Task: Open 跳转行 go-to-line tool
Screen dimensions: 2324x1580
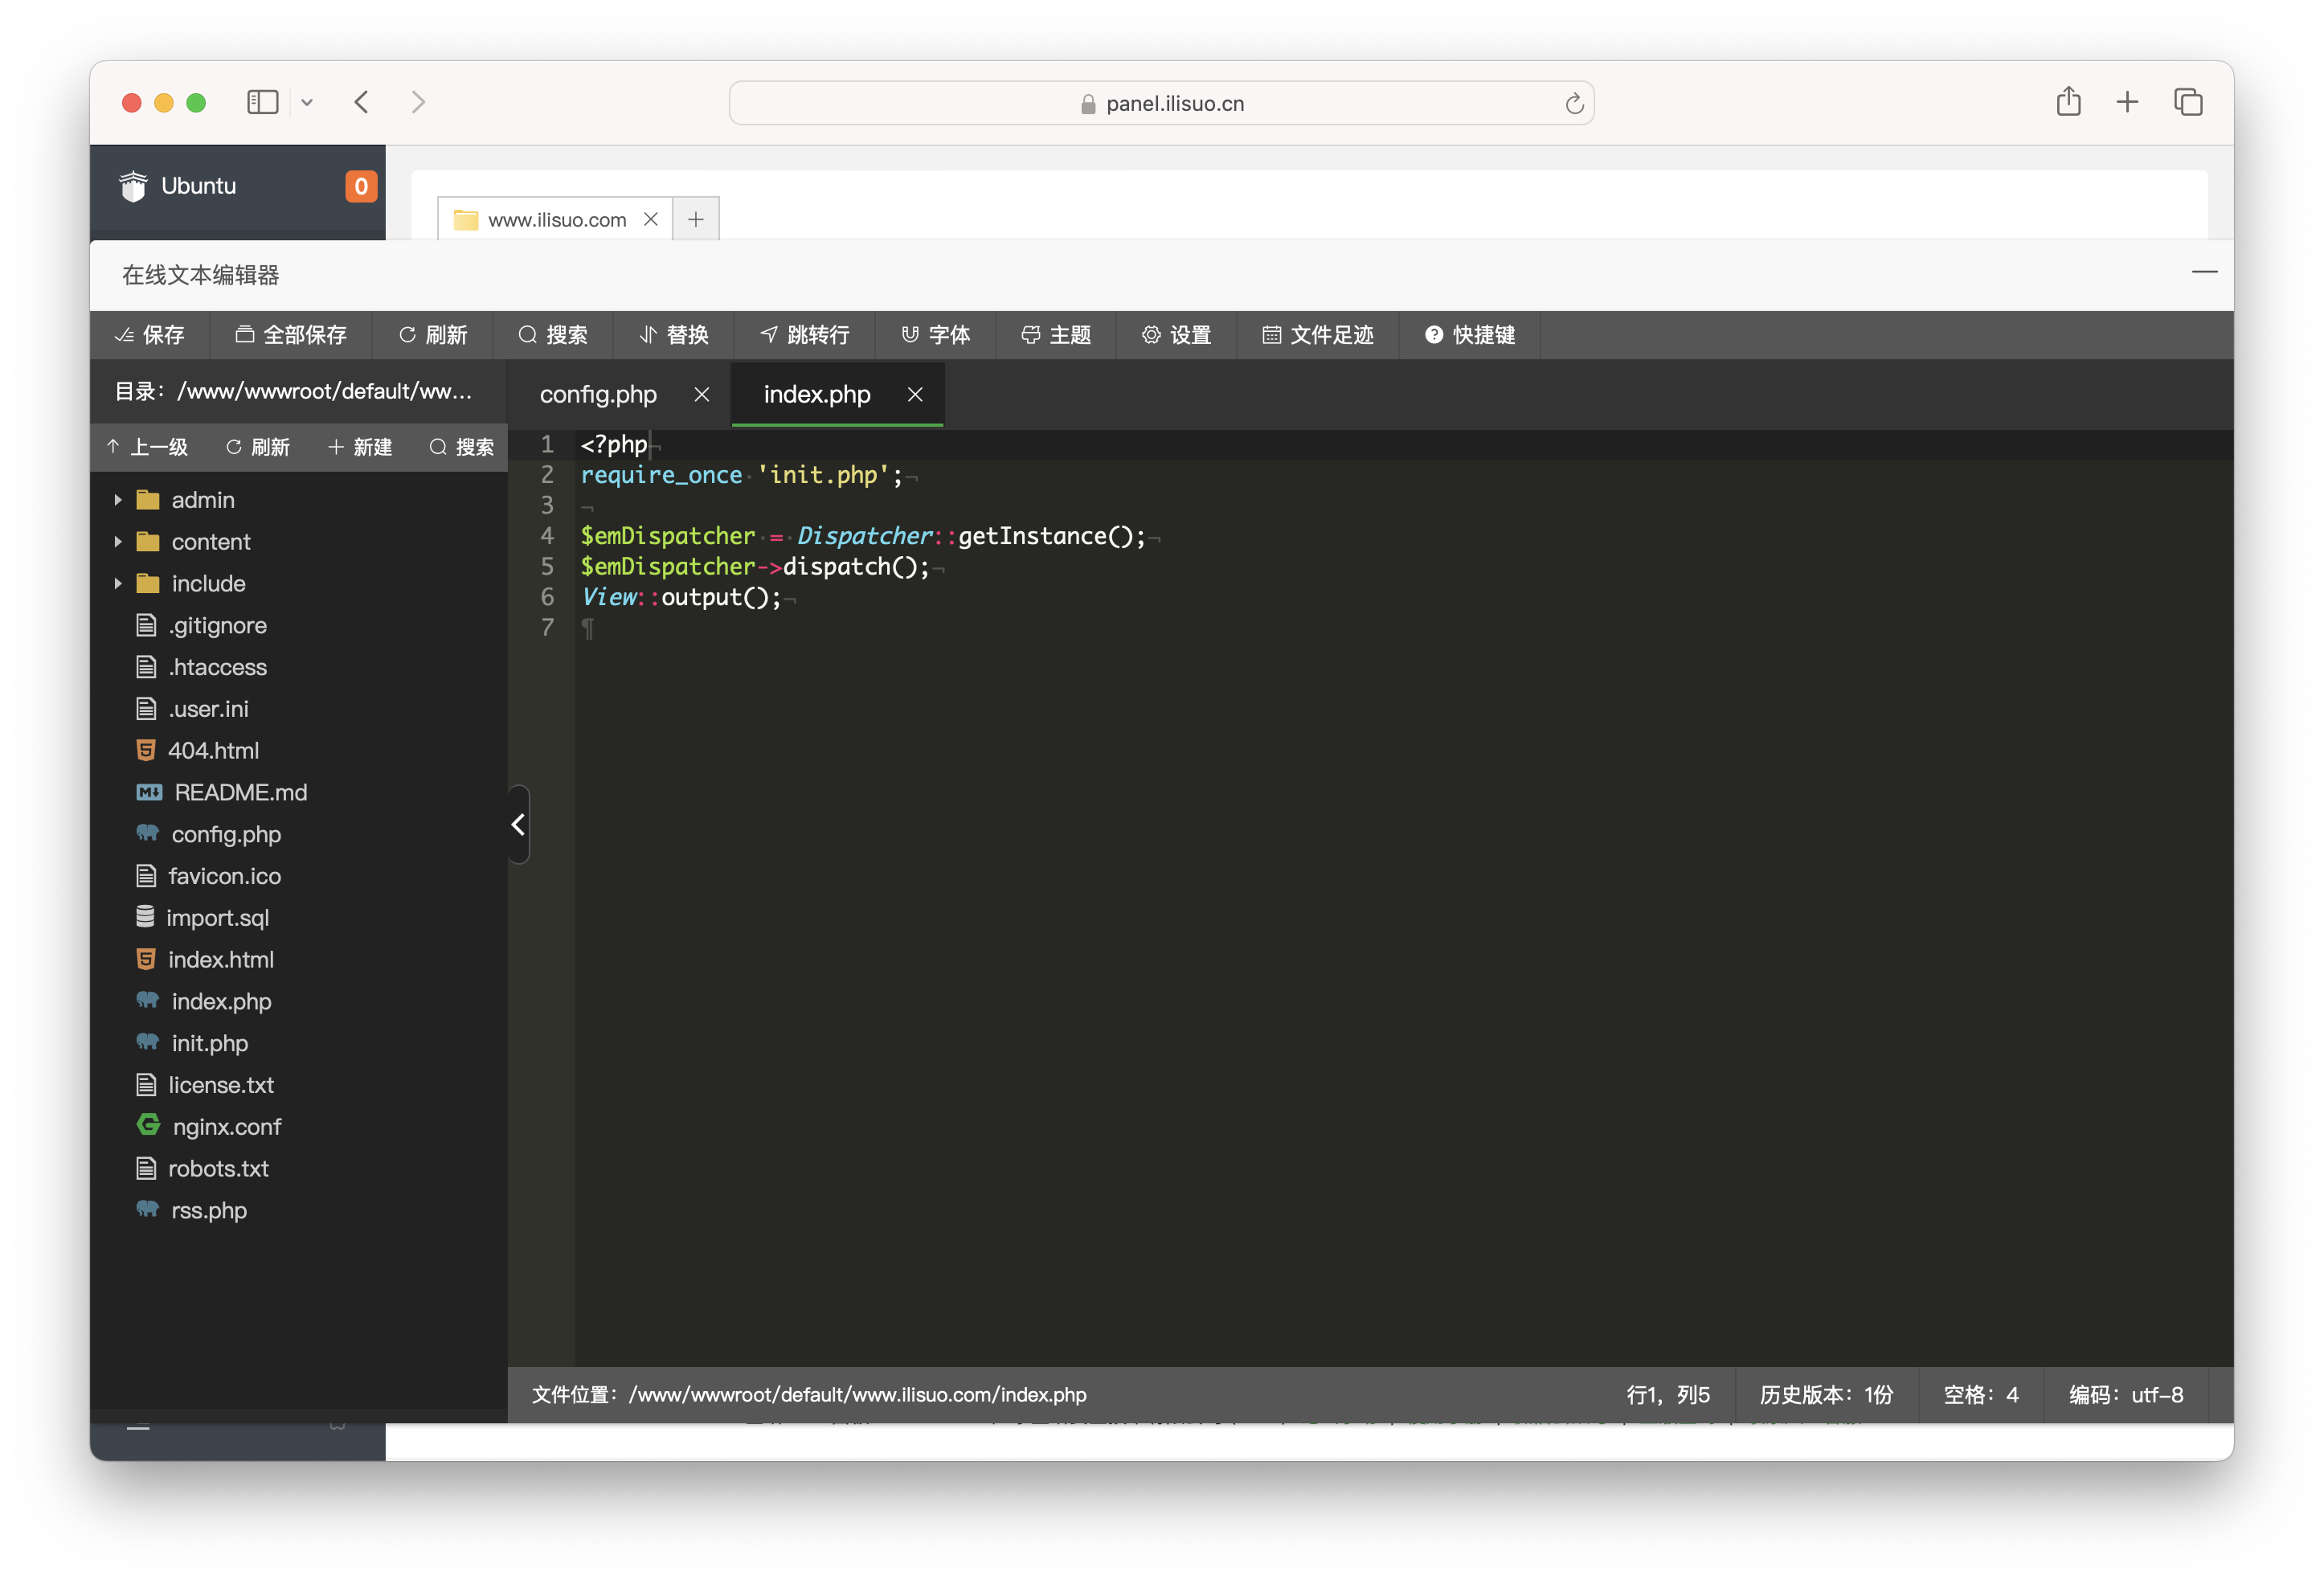Action: pos(805,335)
